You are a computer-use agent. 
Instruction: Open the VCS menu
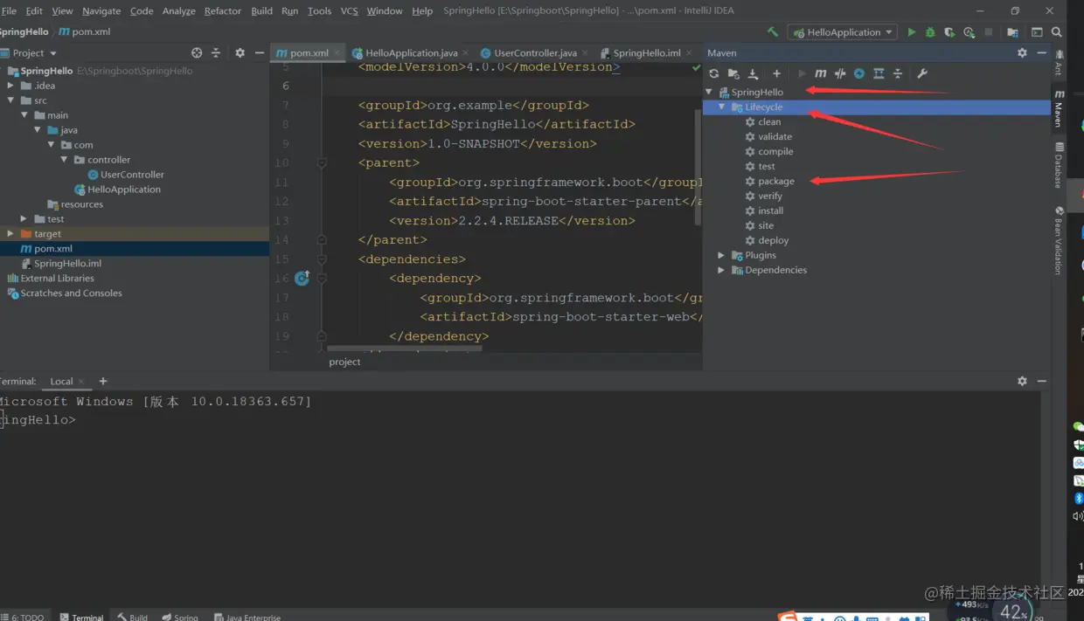coord(349,10)
